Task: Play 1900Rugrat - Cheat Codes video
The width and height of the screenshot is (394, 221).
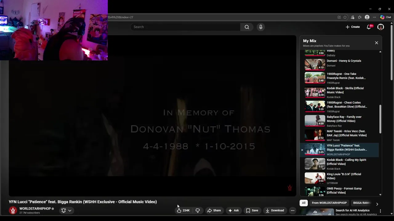Action: pyautogui.click(x=340, y=107)
